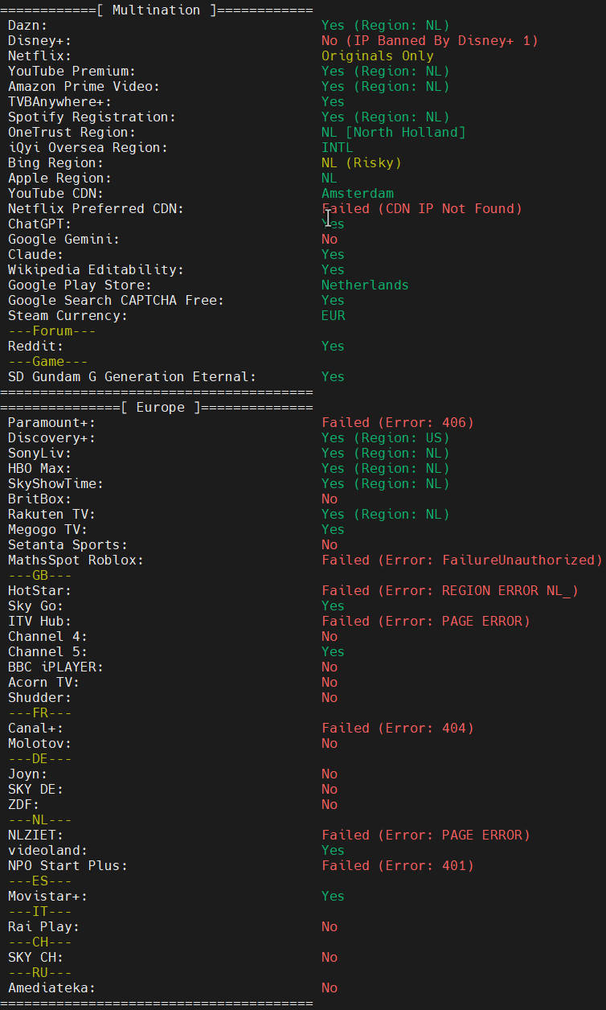606x1010 pixels.
Task: Click the Steam Currency 'EUR' value
Action: (334, 316)
